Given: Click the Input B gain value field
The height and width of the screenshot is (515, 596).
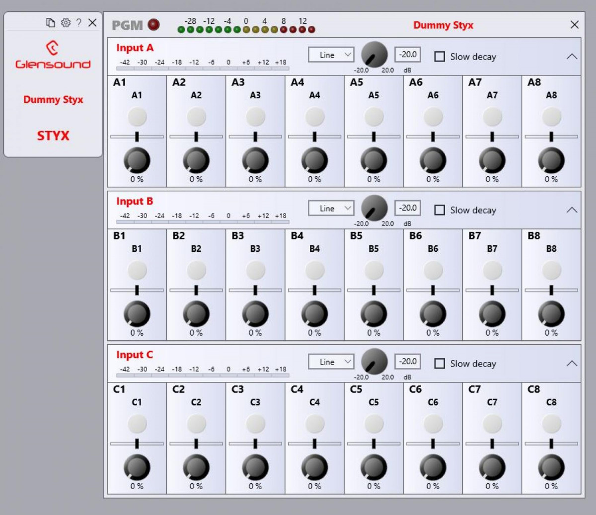Looking at the screenshot, I should [x=408, y=208].
